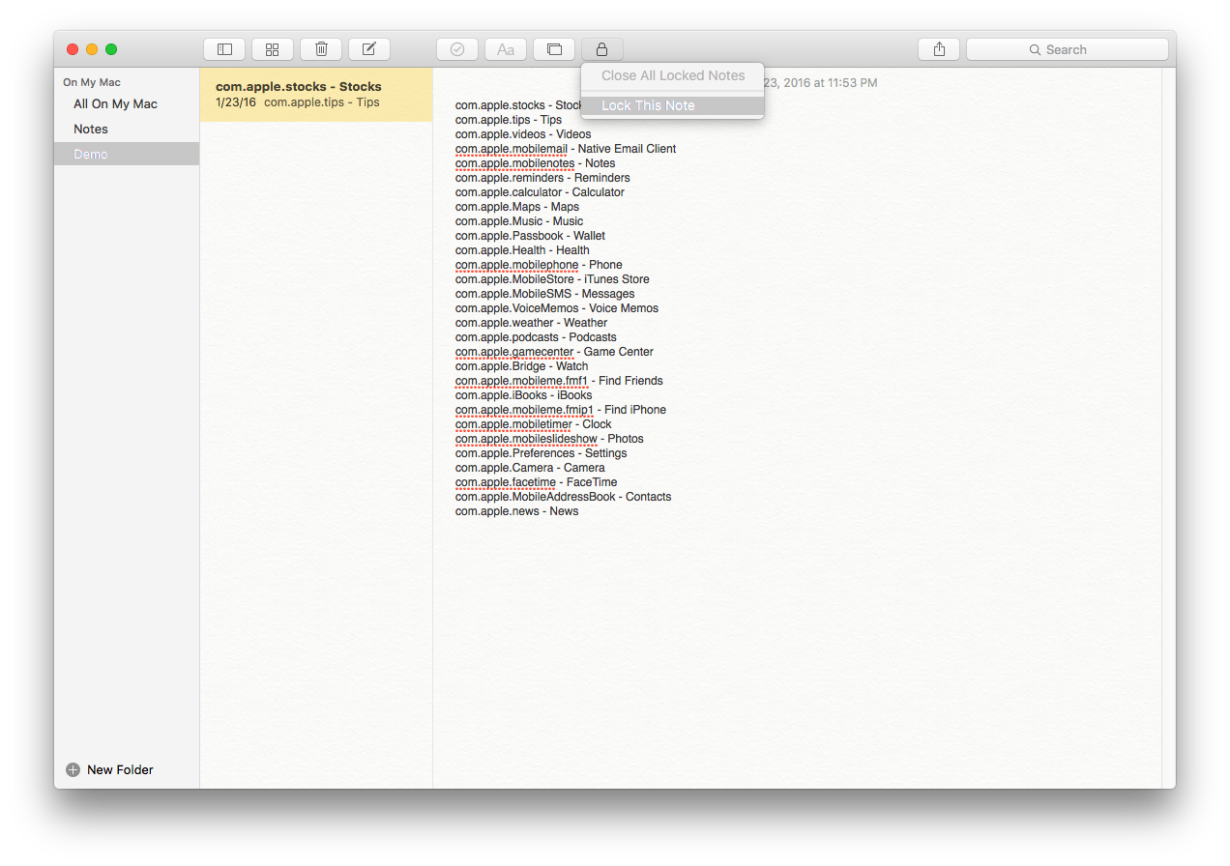The height and width of the screenshot is (866, 1230).
Task: Click 'com.apple.Music - Music' line
Action: pos(519,221)
